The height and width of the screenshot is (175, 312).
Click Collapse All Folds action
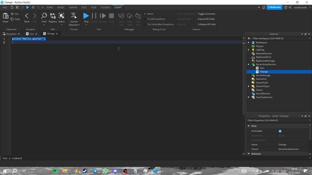[207, 24]
